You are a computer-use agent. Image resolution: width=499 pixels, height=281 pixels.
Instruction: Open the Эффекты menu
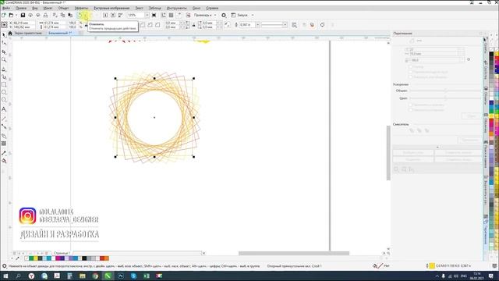click(81, 8)
